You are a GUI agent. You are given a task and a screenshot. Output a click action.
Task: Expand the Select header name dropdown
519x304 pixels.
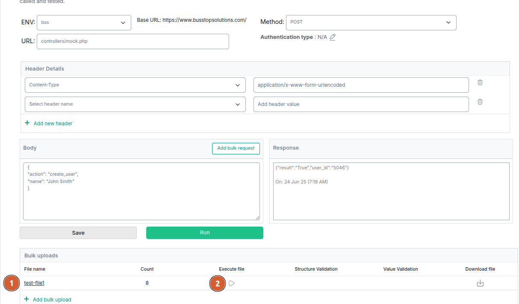pos(135,104)
